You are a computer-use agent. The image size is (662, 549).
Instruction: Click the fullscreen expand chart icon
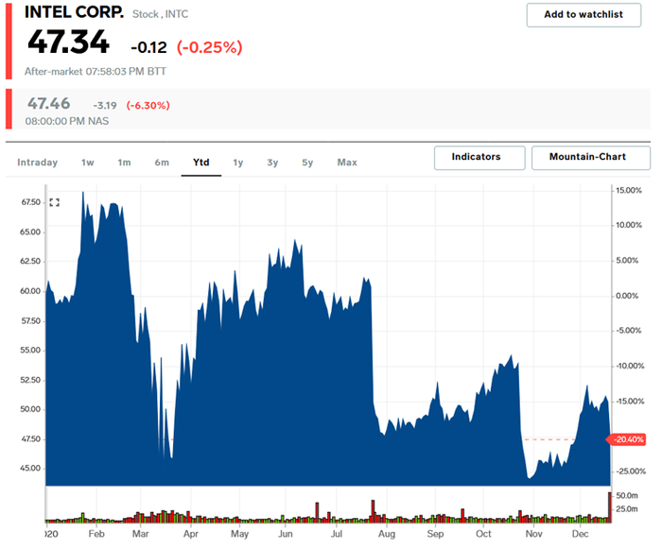coord(55,202)
